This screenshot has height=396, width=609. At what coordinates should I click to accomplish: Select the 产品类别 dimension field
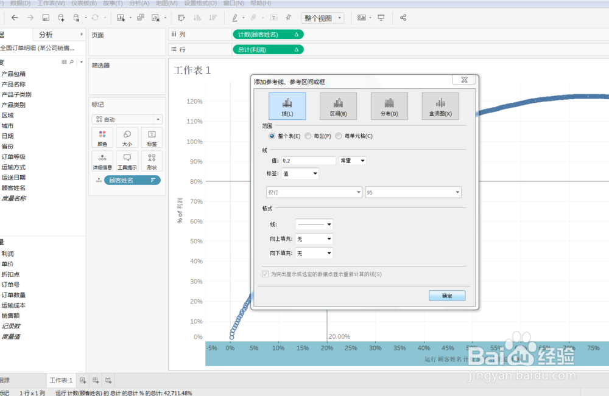pos(13,105)
